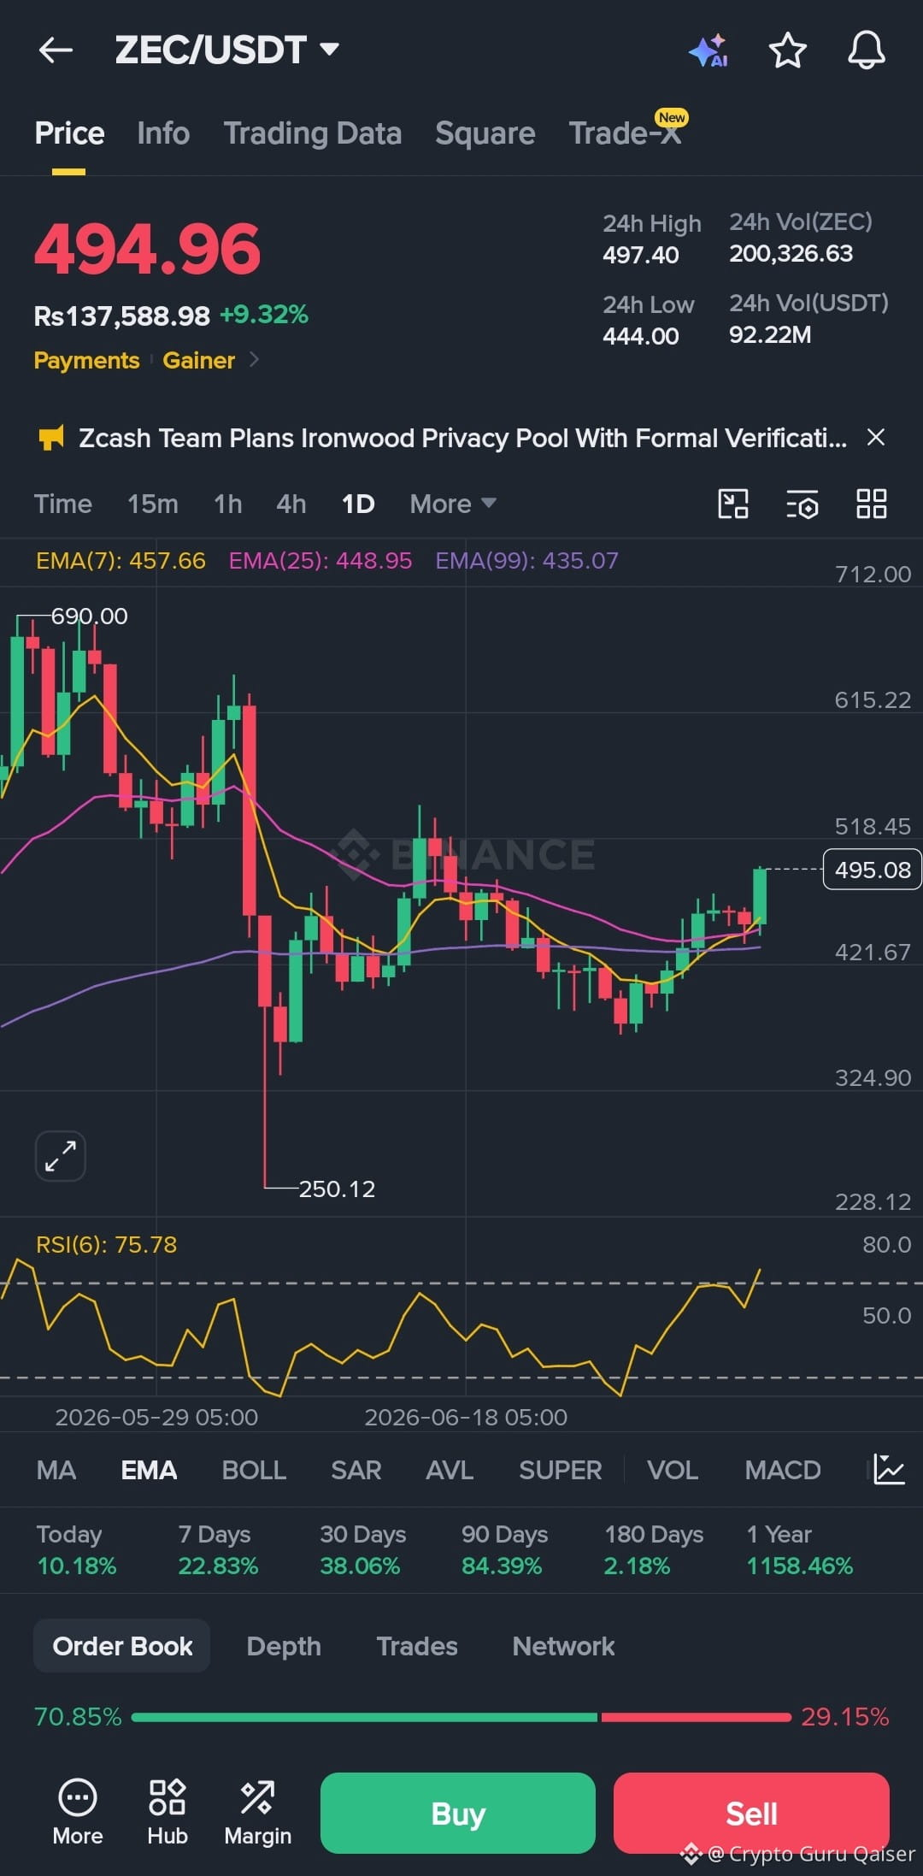Open the chart drawing tools icon
923x1876 pixels.
(733, 504)
